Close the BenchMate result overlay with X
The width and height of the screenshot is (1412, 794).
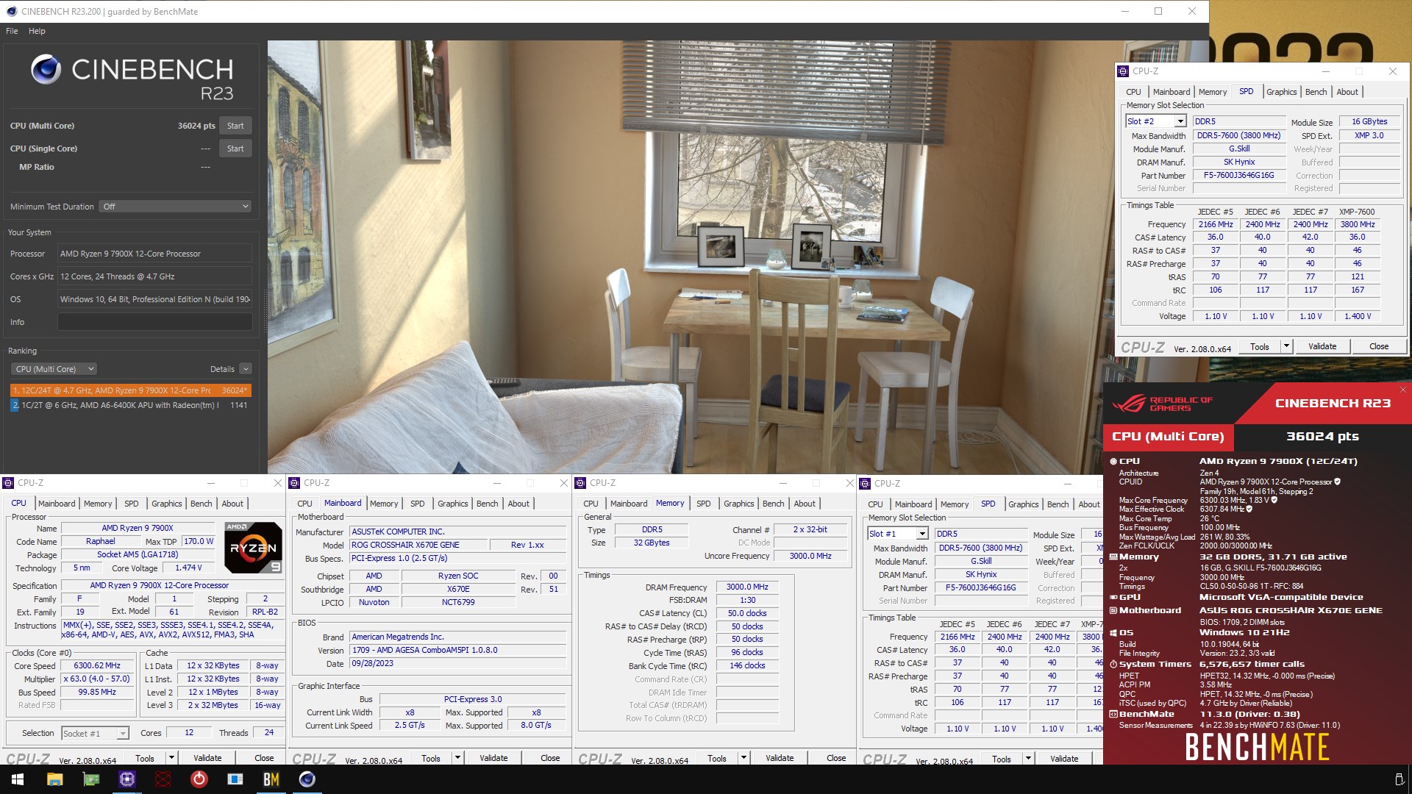1402,390
